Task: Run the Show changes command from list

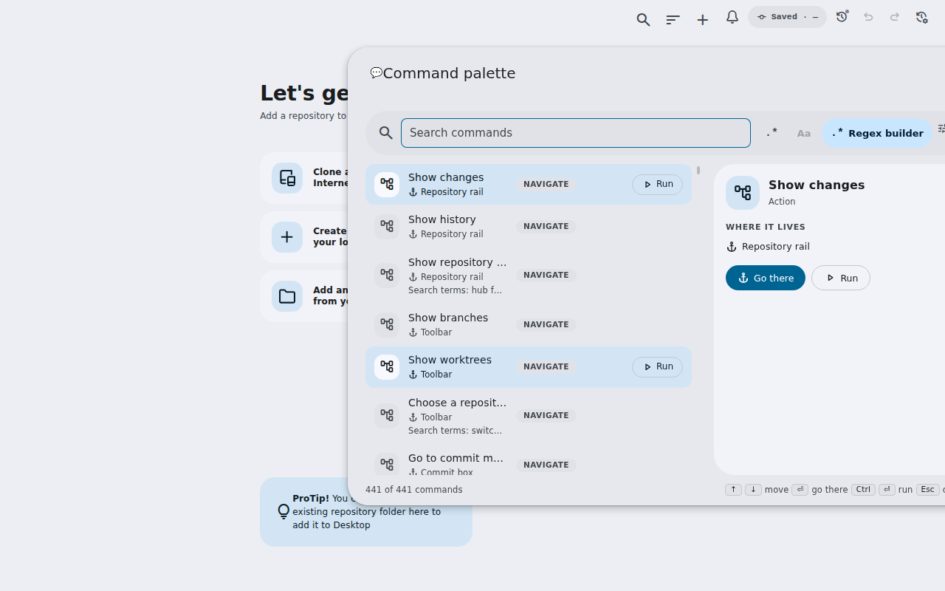Action: tap(657, 184)
